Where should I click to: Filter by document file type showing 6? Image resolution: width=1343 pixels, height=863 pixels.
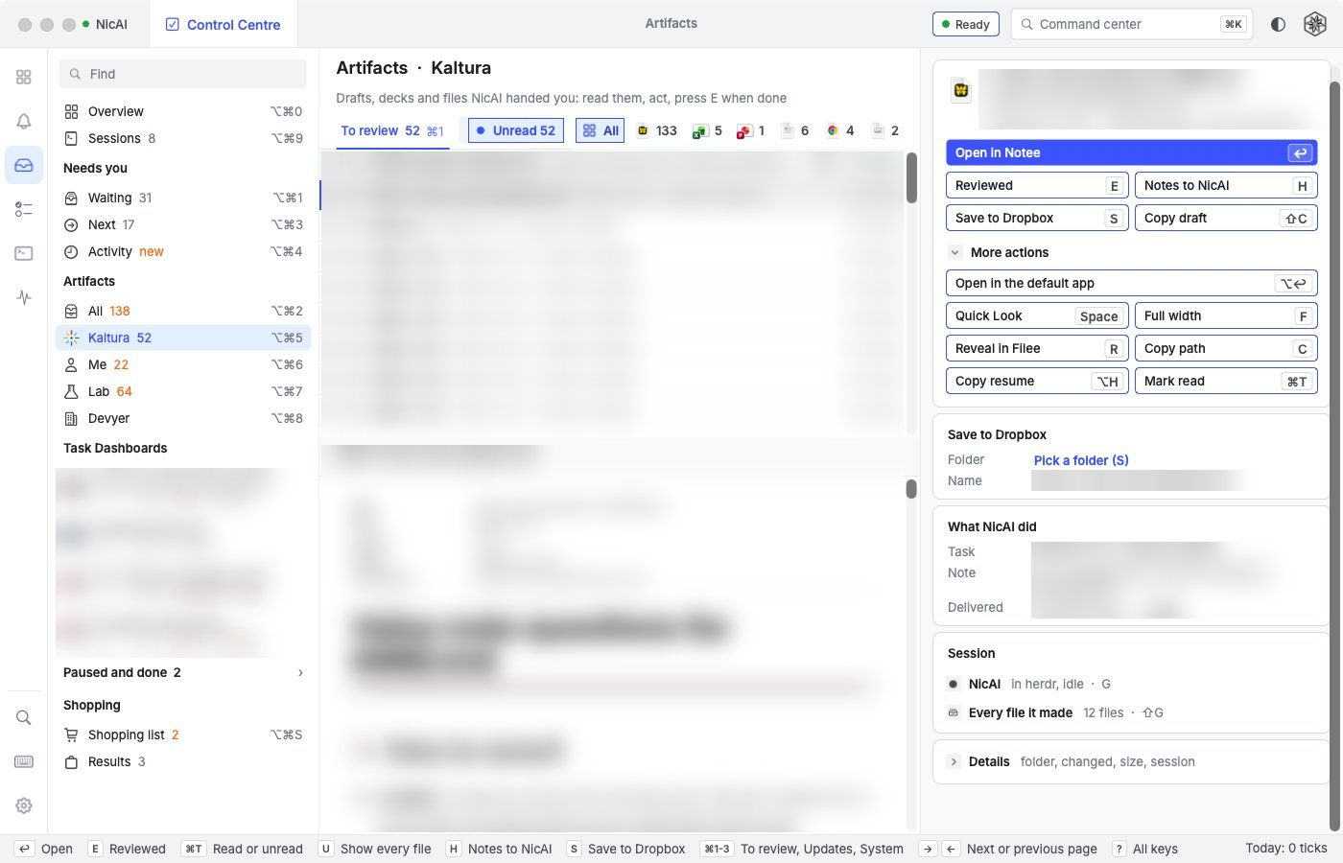point(795,130)
